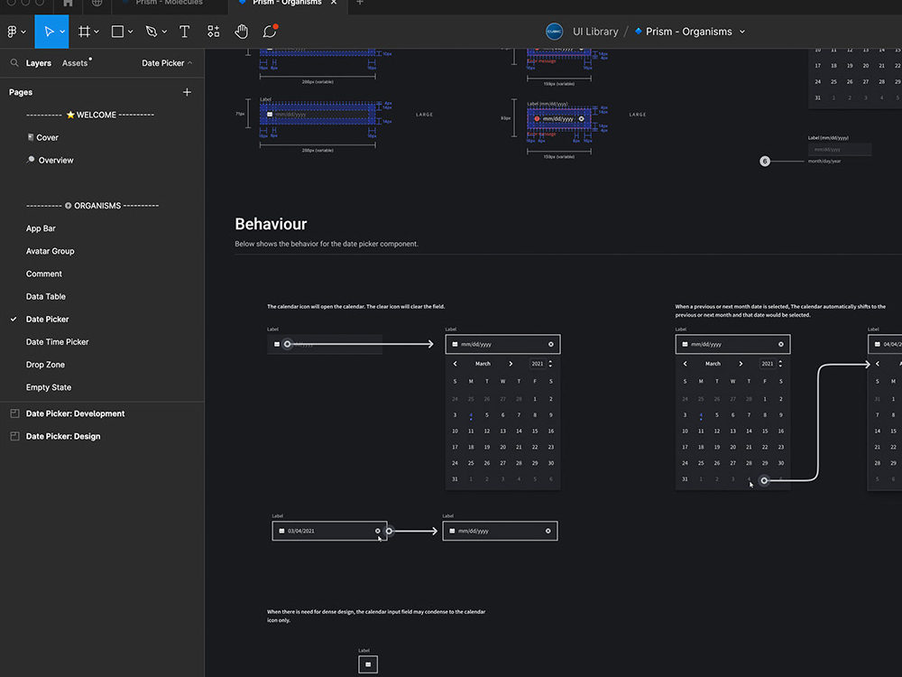Image resolution: width=902 pixels, height=677 pixels.
Task: Click calendar icon in first empty date field
Action: [277, 344]
